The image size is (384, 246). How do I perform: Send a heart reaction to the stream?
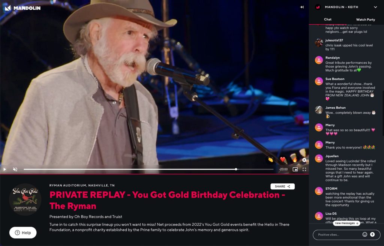[282, 159]
